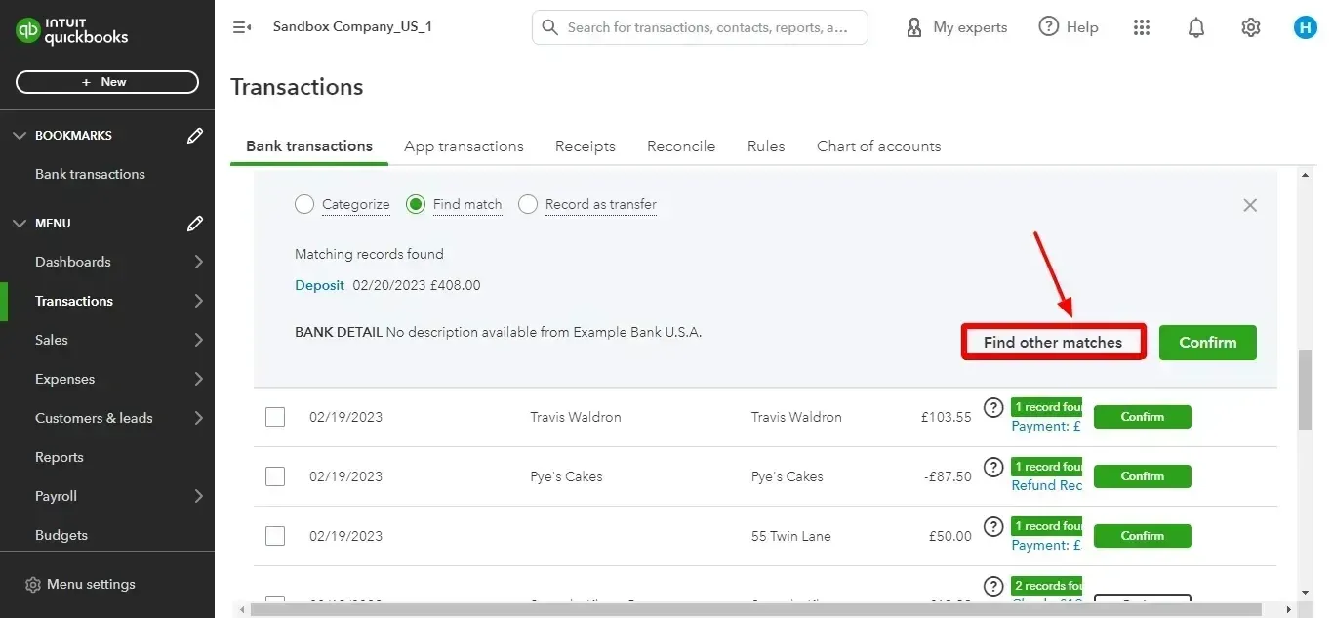Select the Categorize radio option
Viewport: 1333px width, 618px height.
click(x=304, y=204)
